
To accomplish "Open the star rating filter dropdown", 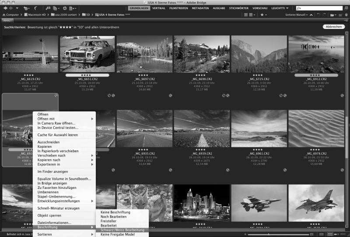I will click(x=263, y=15).
